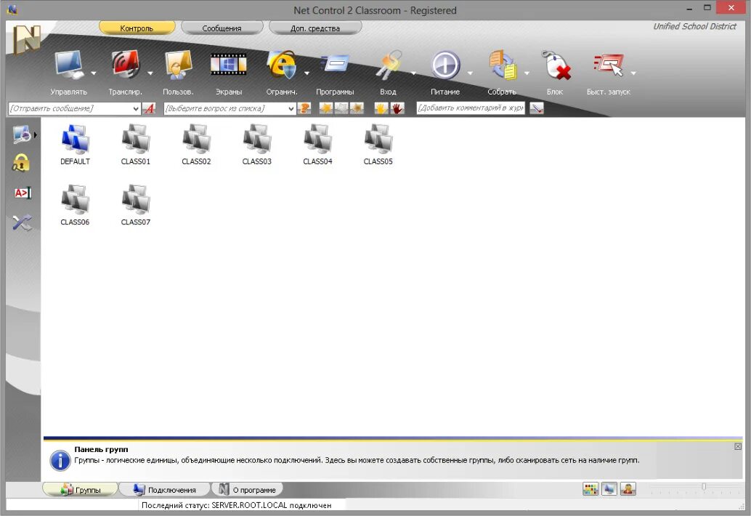Viewport: 751px width, 516px height.
Task: Click the sidebar padlock icon
Action: pyautogui.click(x=20, y=163)
